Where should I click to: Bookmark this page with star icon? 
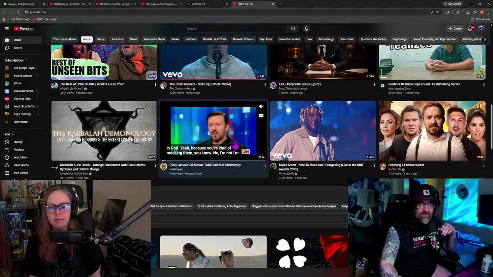(x=438, y=12)
